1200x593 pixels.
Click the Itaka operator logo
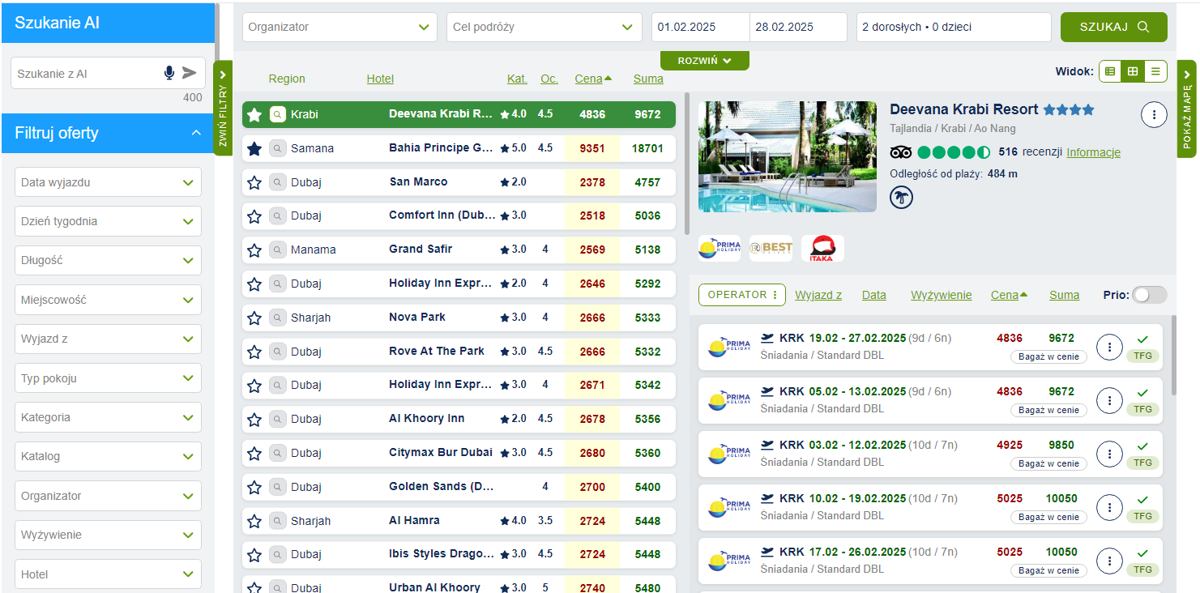[x=822, y=248]
